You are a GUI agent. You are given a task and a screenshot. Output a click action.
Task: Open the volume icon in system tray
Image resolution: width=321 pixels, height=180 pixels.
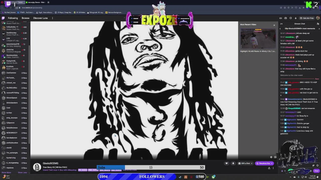pyautogui.click(x=306, y=177)
